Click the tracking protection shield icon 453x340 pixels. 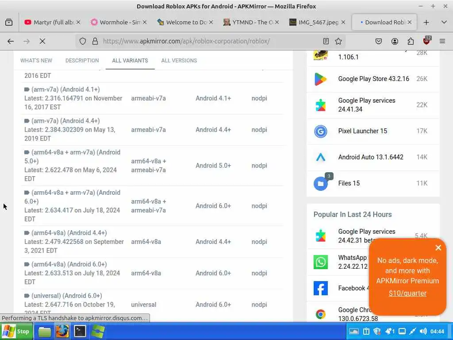click(x=83, y=41)
